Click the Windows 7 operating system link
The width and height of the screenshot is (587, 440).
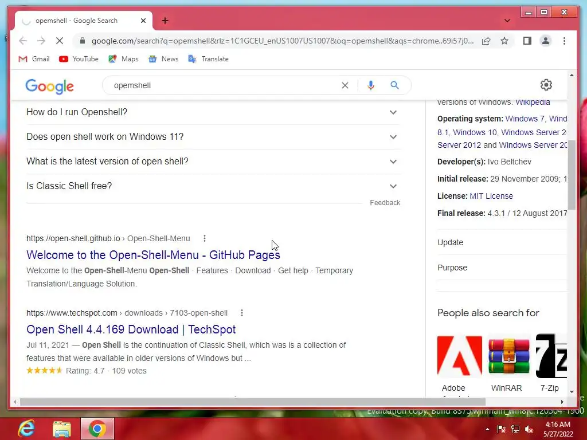tap(525, 119)
